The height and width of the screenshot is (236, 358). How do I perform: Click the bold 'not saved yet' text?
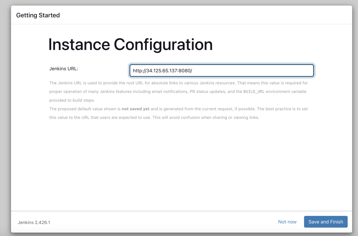click(135, 109)
